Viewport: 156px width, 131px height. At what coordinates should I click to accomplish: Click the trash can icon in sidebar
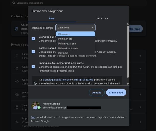pyautogui.click(x=17, y=56)
